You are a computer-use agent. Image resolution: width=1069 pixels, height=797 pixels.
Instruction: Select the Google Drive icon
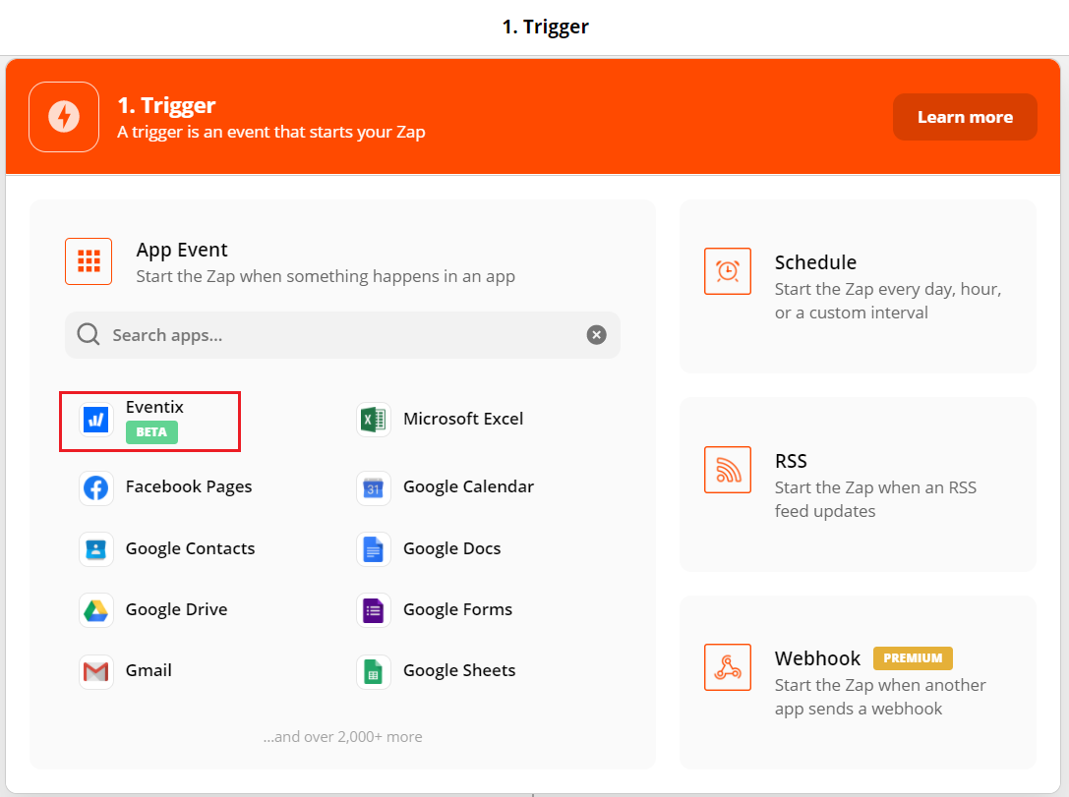96,610
